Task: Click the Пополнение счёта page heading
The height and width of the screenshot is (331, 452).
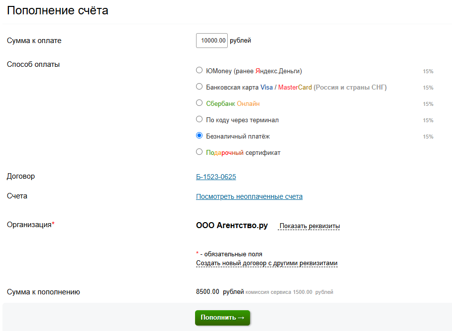Action: click(x=57, y=11)
